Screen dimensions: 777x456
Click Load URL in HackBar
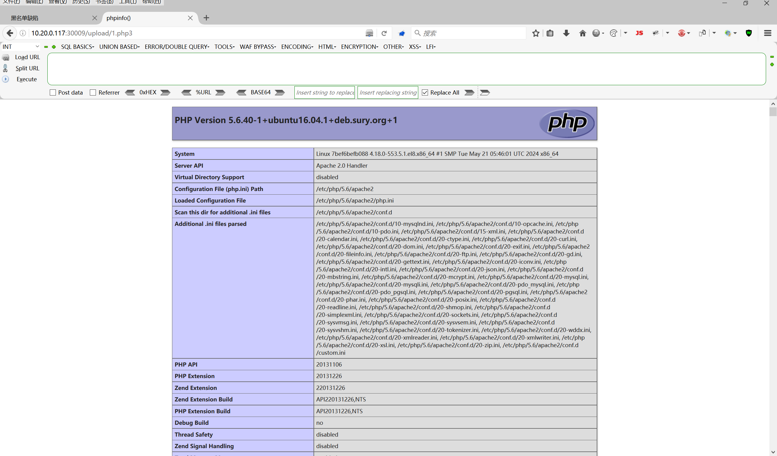tap(27, 57)
